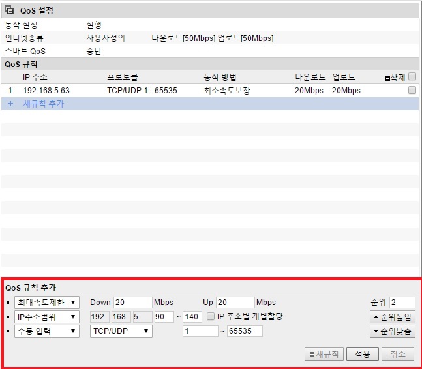Enable IP 주소별 개별할당 checkbox
The width and height of the screenshot is (422, 369).
(211, 316)
